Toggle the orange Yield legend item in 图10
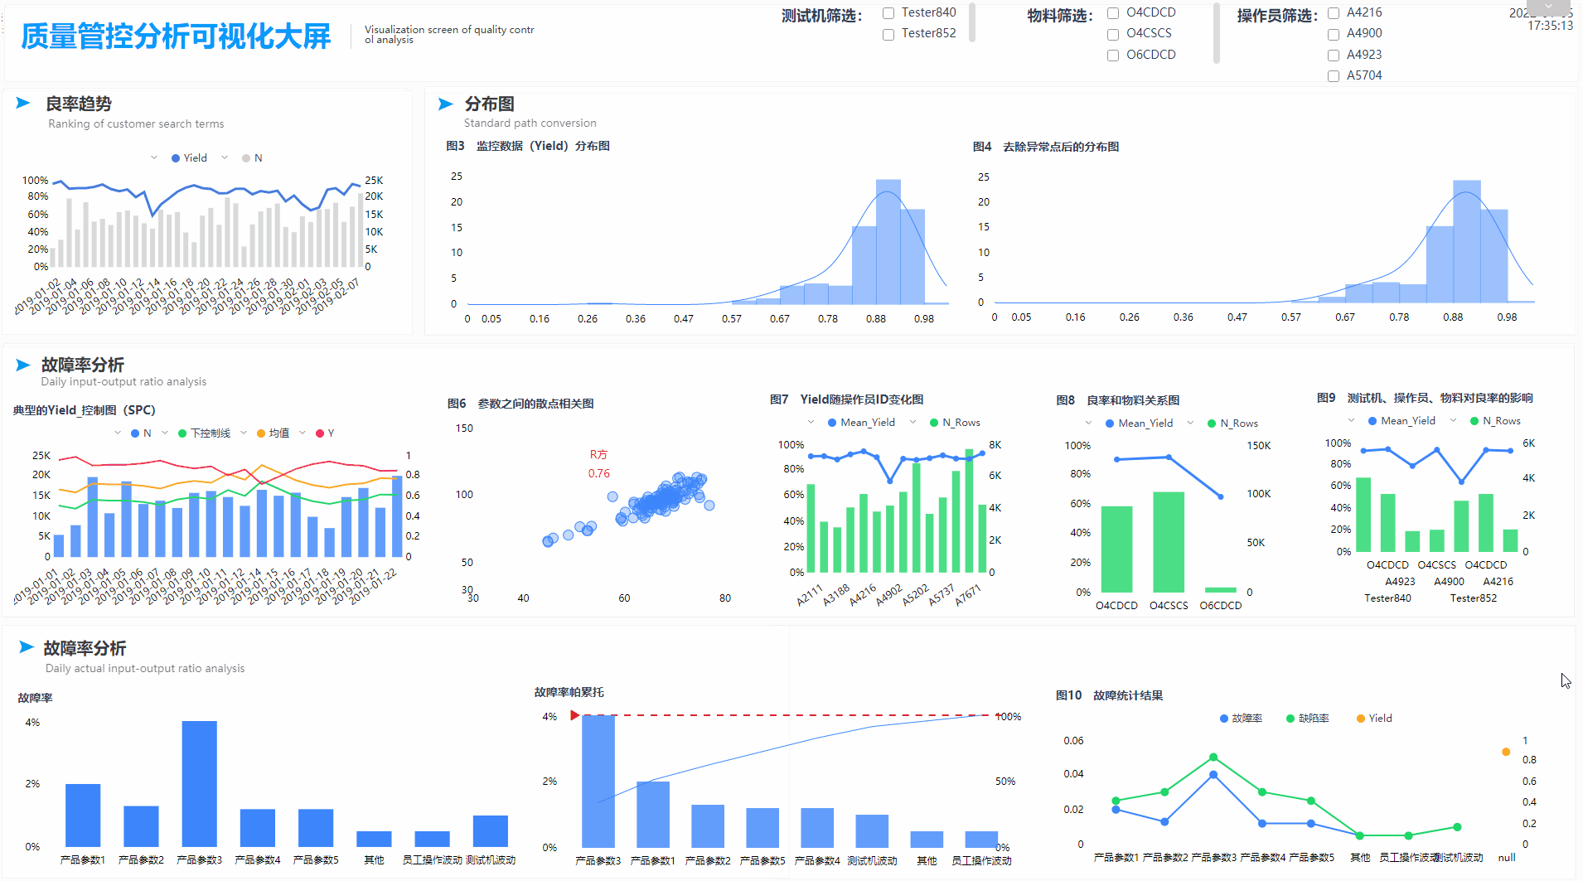Screen dimensions: 1583x881 click(x=1374, y=718)
